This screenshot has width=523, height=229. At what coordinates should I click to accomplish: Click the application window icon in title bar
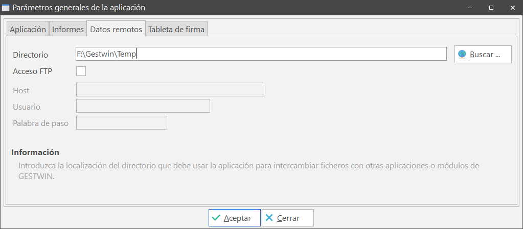(x=6, y=8)
